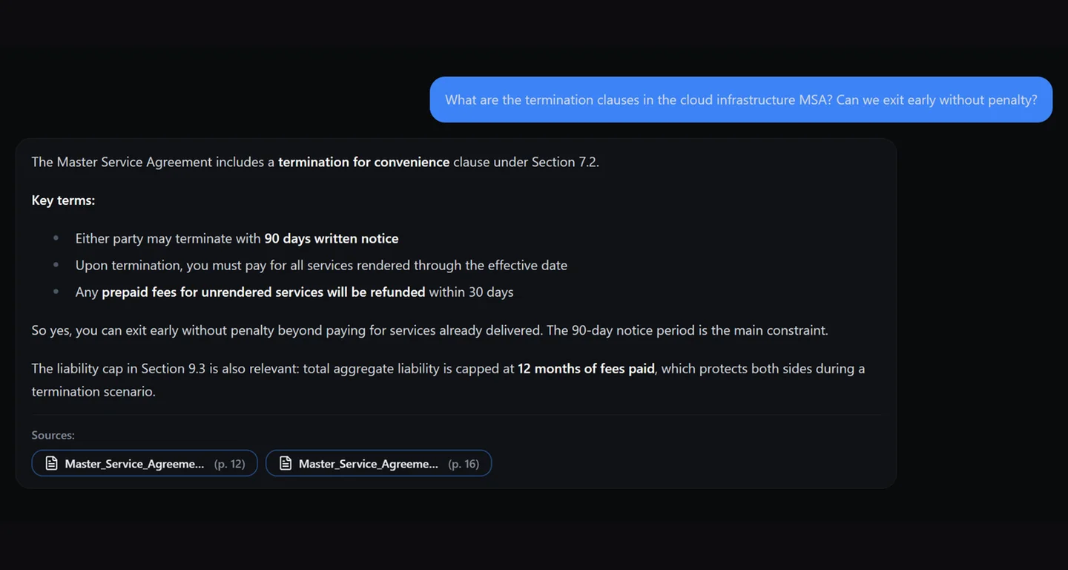Click the bullet dot beside "Either party may terminate"

click(56, 238)
